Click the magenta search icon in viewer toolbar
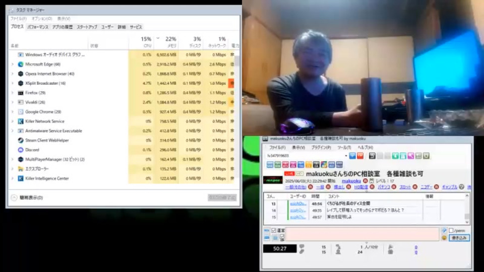Screen dimensions: 484x272 [411, 156]
